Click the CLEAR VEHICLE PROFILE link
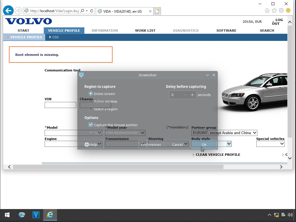This screenshot has width=296, height=222. [218, 155]
